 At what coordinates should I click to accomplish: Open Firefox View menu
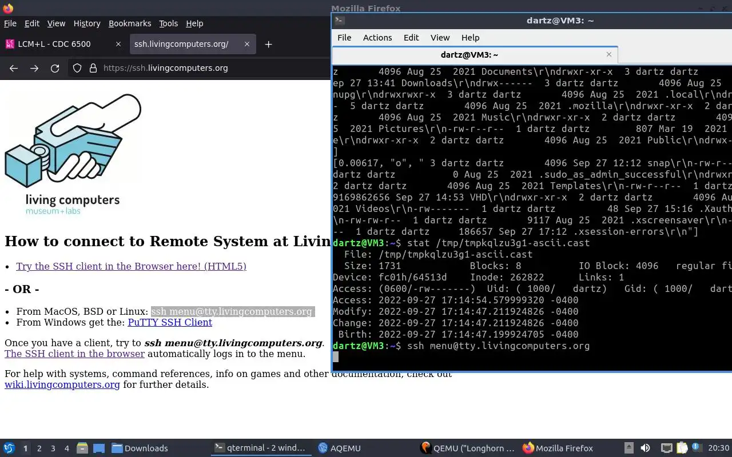[56, 23]
